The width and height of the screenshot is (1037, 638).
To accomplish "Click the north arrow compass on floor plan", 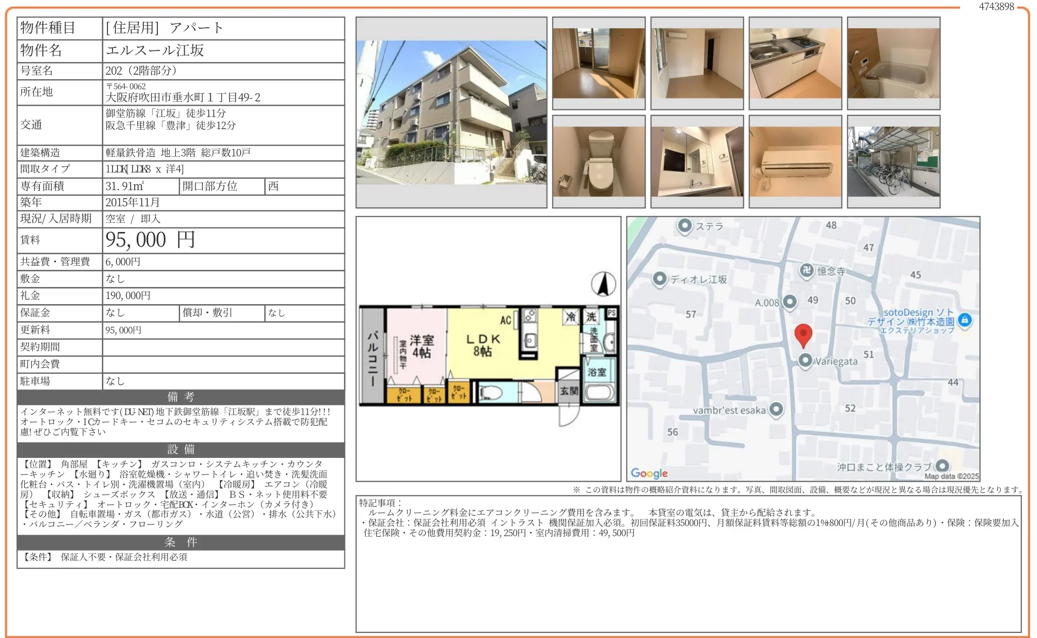I will [x=603, y=284].
